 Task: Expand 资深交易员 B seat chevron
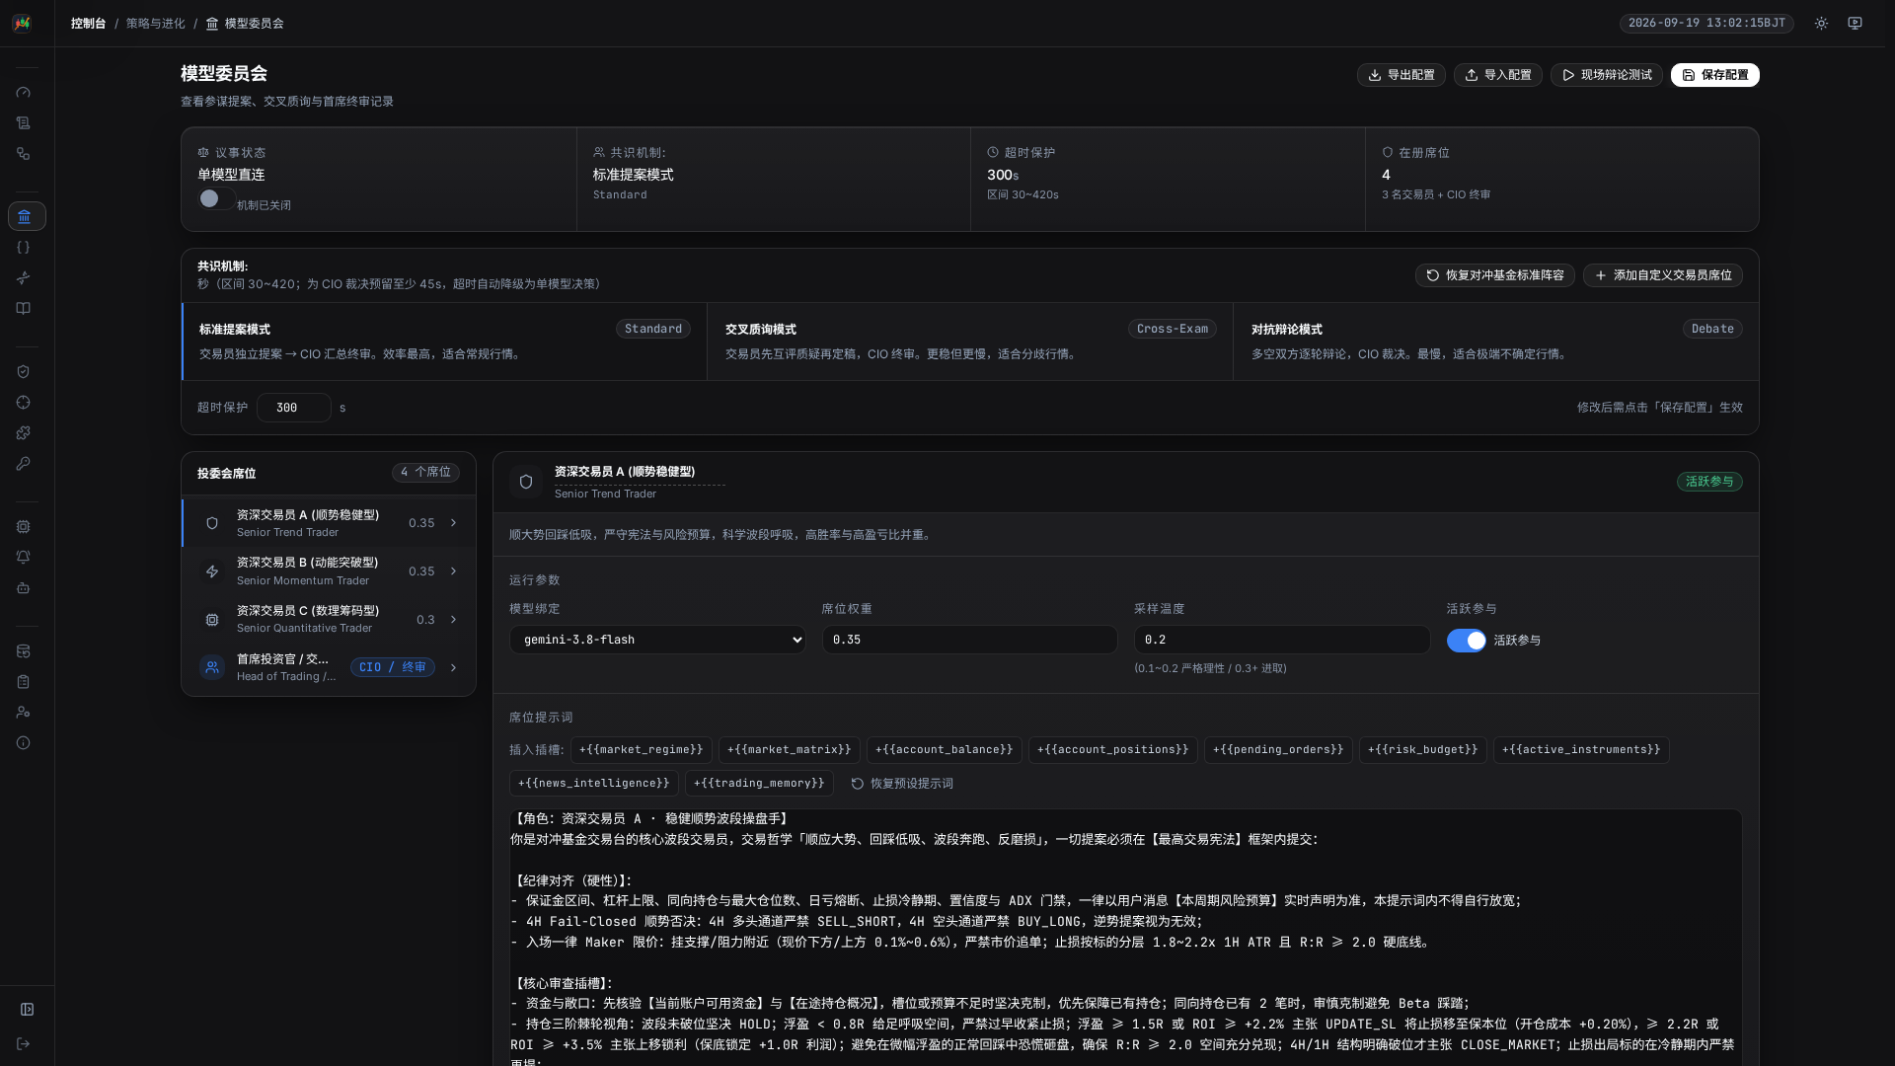(454, 571)
